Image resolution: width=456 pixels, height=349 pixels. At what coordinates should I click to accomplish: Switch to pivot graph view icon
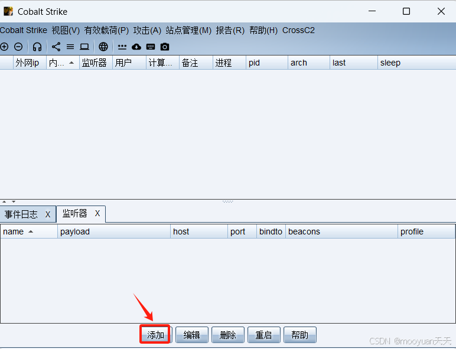coord(56,47)
